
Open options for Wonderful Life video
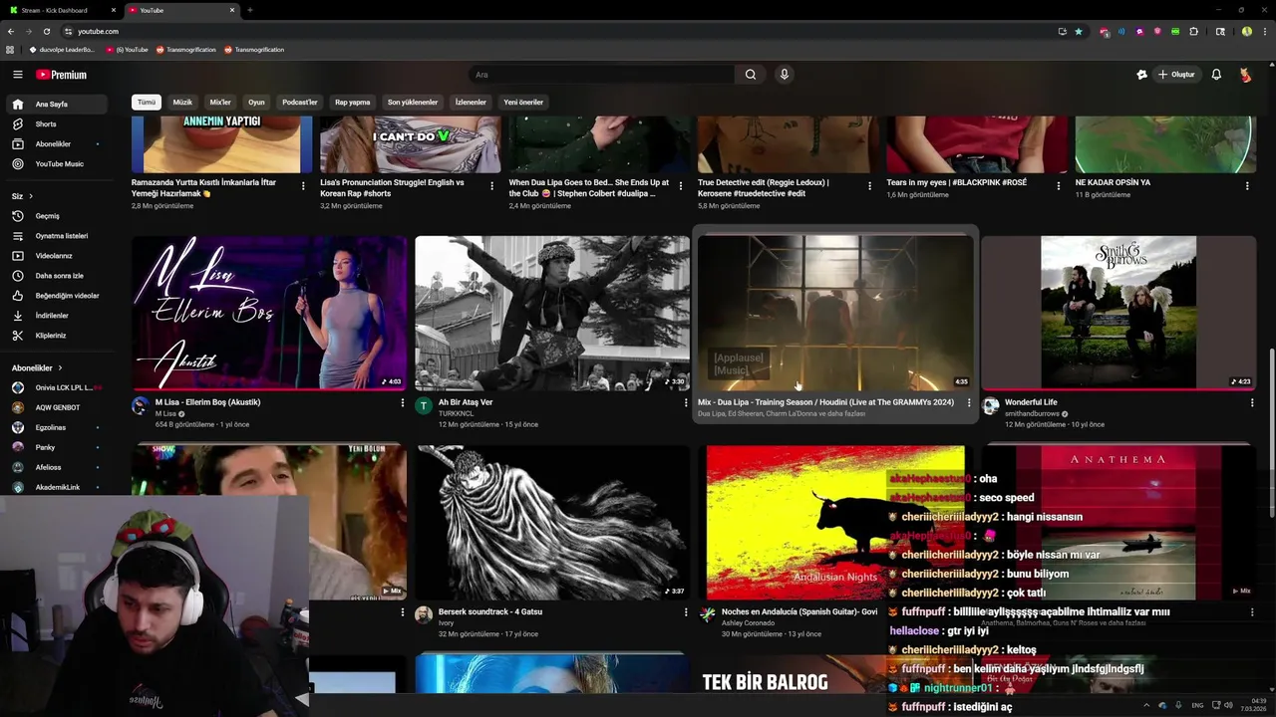(x=1252, y=402)
